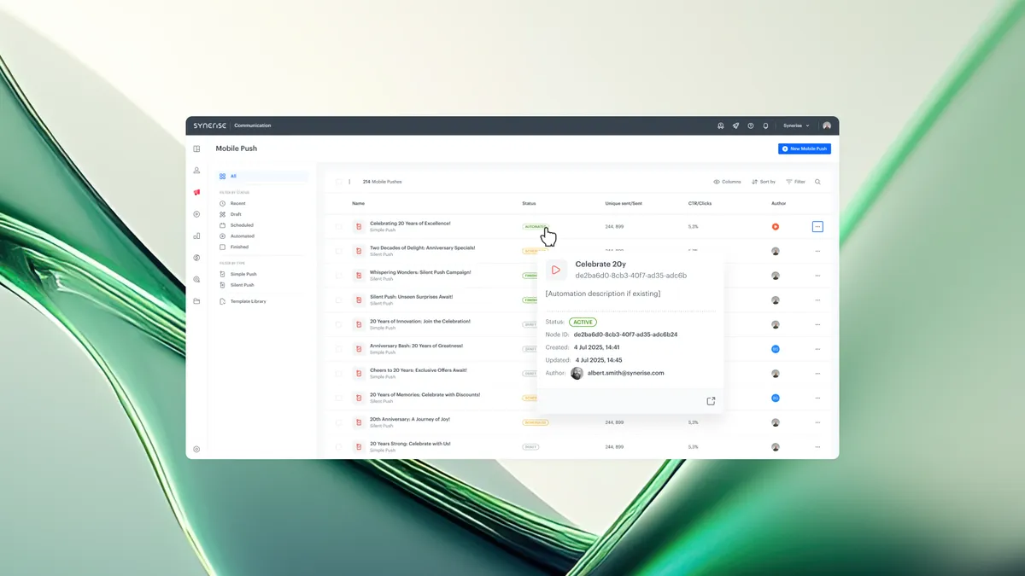Tick the select-all checkbox beside 214 Mobile Pushes
The height and width of the screenshot is (576, 1025).
338,182
